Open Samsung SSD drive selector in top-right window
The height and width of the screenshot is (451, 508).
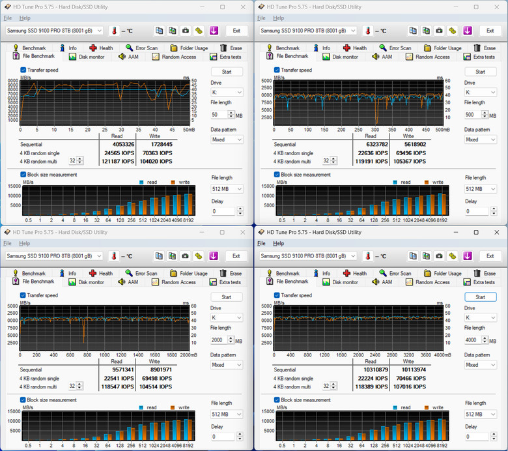pyautogui.click(x=308, y=31)
